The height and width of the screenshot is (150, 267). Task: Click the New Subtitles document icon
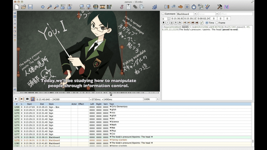click(x=17, y=7)
